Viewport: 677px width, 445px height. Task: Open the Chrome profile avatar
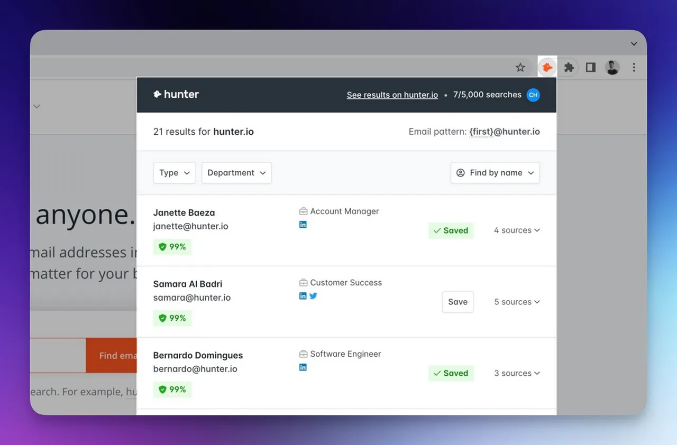click(612, 68)
